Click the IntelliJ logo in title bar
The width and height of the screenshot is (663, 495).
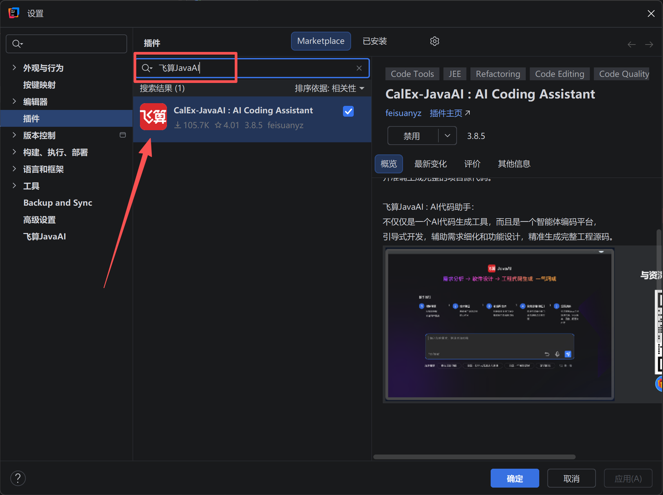pyautogui.click(x=14, y=13)
